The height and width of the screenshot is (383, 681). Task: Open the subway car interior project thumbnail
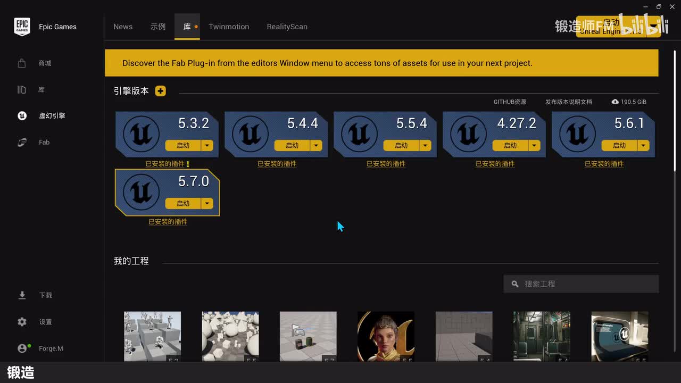click(x=542, y=337)
